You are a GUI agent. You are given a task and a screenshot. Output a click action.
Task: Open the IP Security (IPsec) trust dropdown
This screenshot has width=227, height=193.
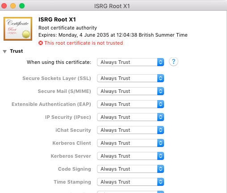(130, 117)
